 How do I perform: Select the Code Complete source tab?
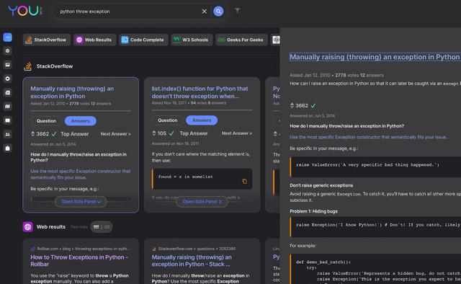click(143, 40)
